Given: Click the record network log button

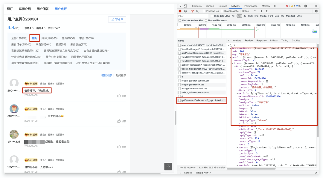Looking at the screenshot, I should tap(180, 11).
